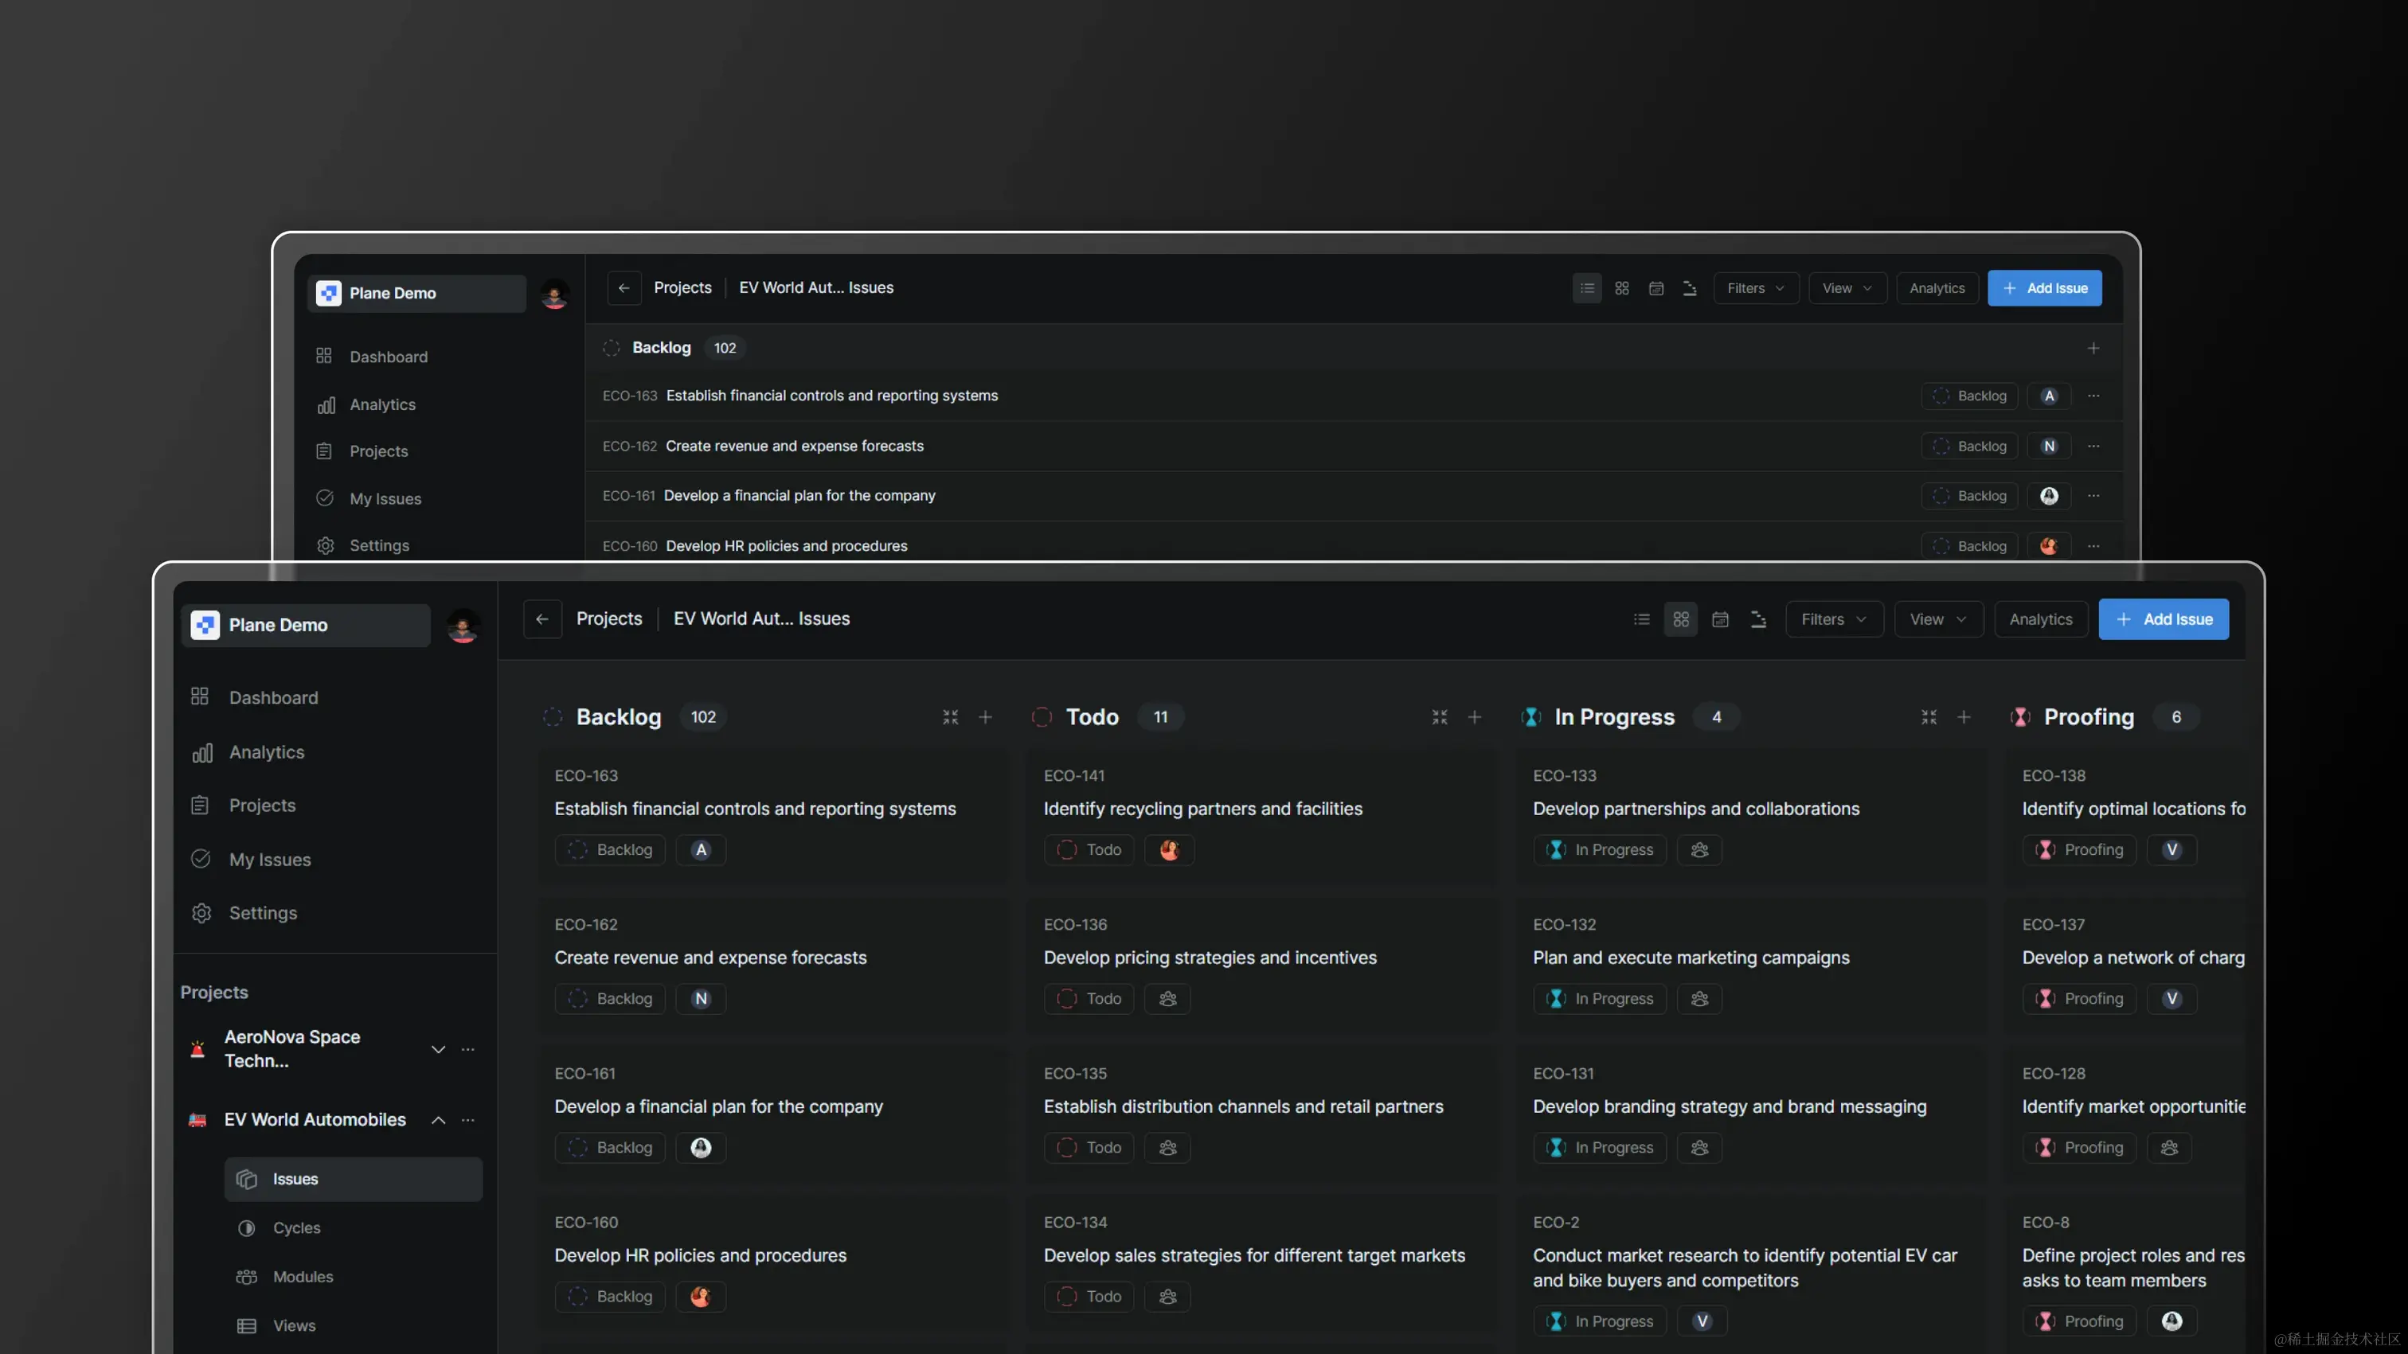Viewport: 2408px width, 1354px height.
Task: Collapse EV World Automobiles project
Action: (x=437, y=1119)
